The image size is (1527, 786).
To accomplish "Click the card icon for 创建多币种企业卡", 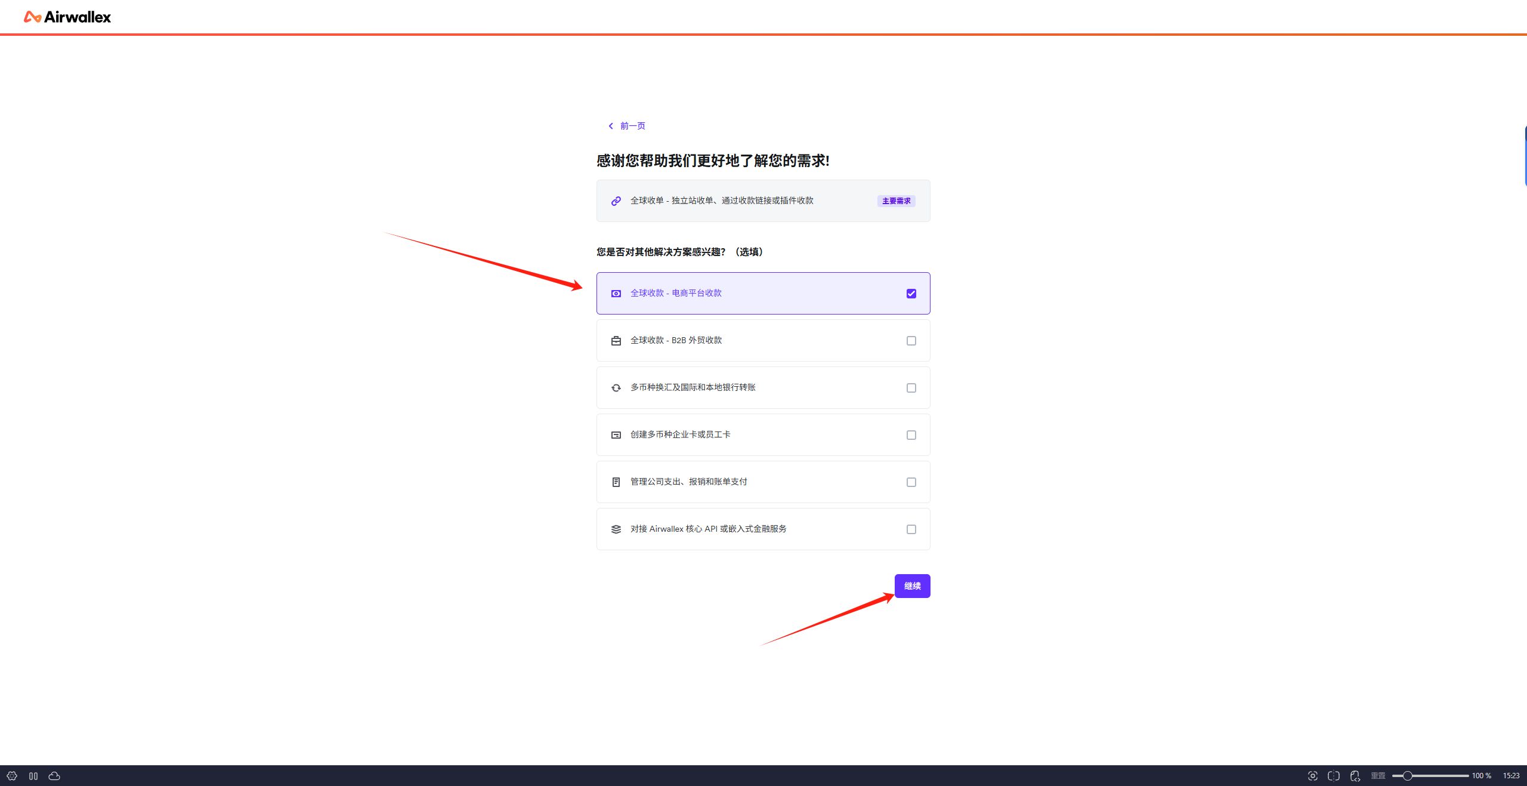I will (616, 435).
